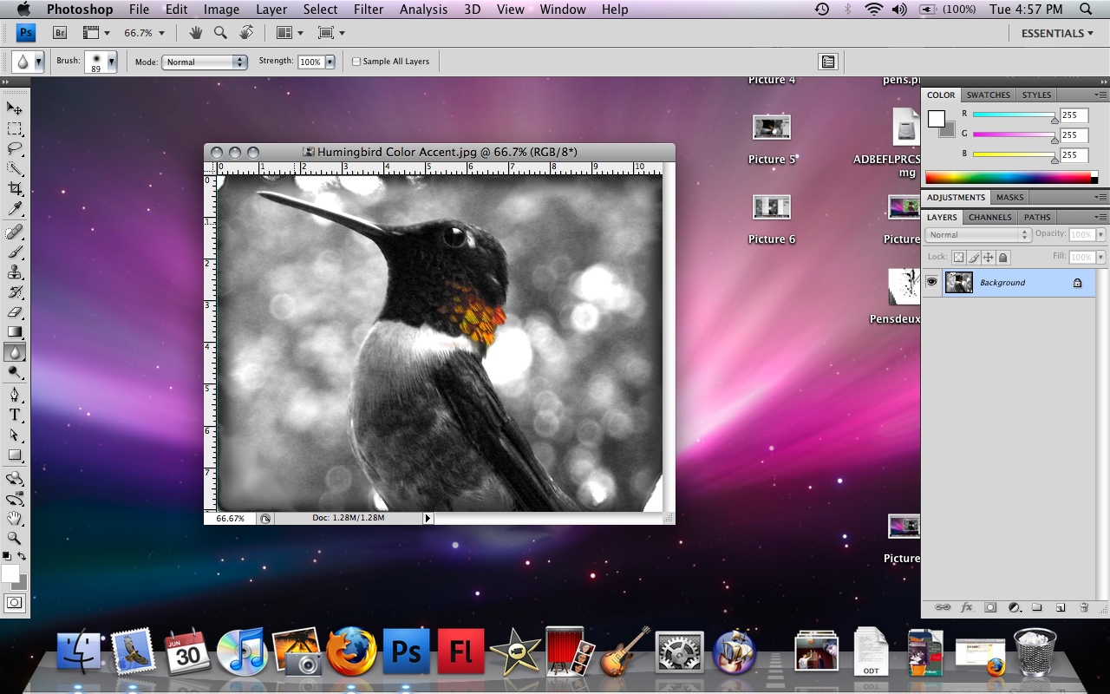1110x694 pixels.
Task: Select the Zoom tool in Tools panel
Action: [15, 539]
